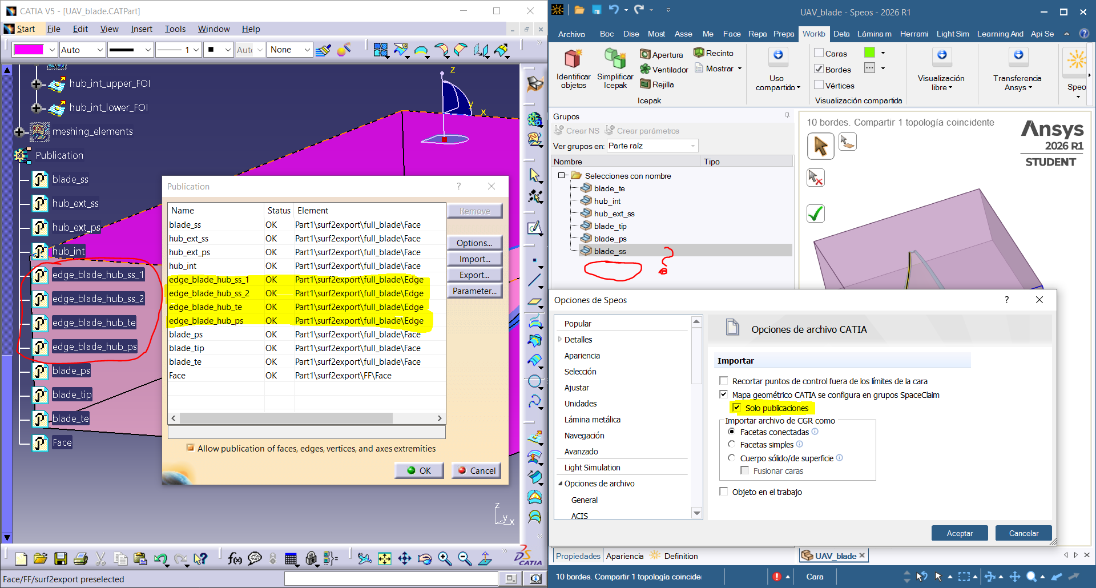Click the Rejilla tool icon
Viewport: 1096px width, 588px height.
pos(645,84)
